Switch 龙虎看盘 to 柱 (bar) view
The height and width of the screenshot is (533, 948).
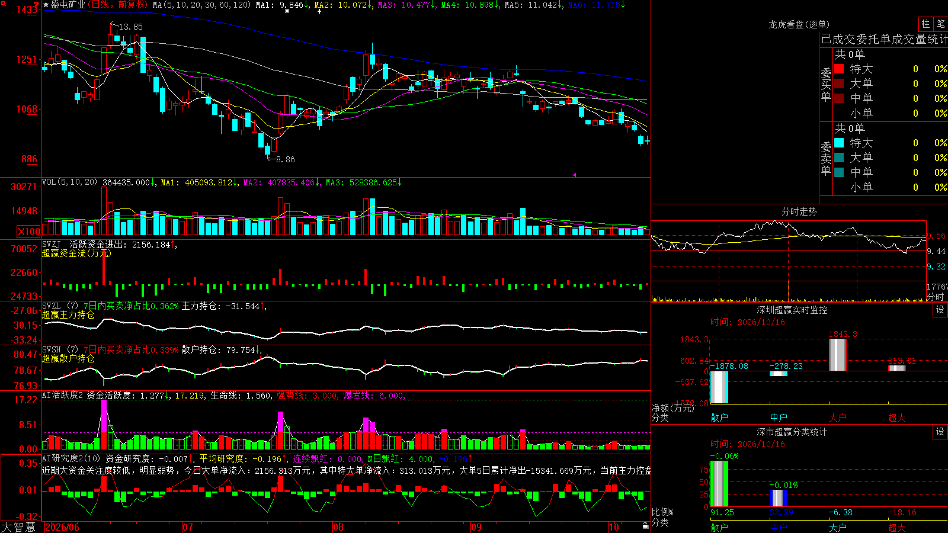[x=925, y=24]
